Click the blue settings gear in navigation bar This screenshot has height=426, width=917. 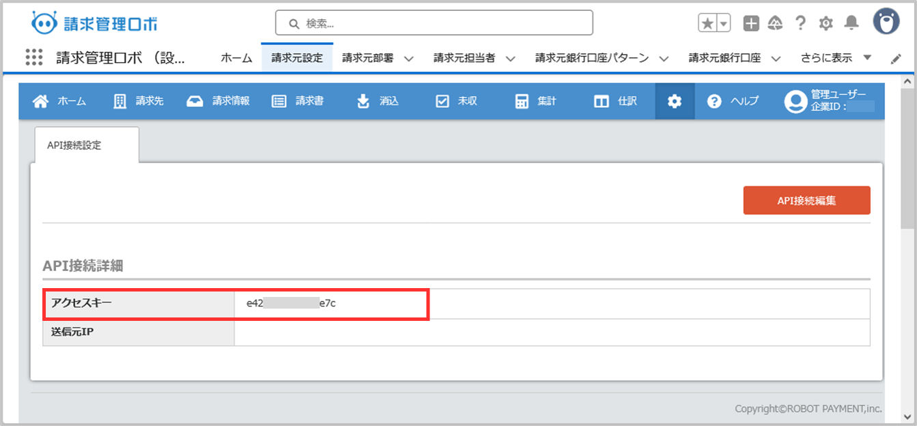pyautogui.click(x=675, y=101)
